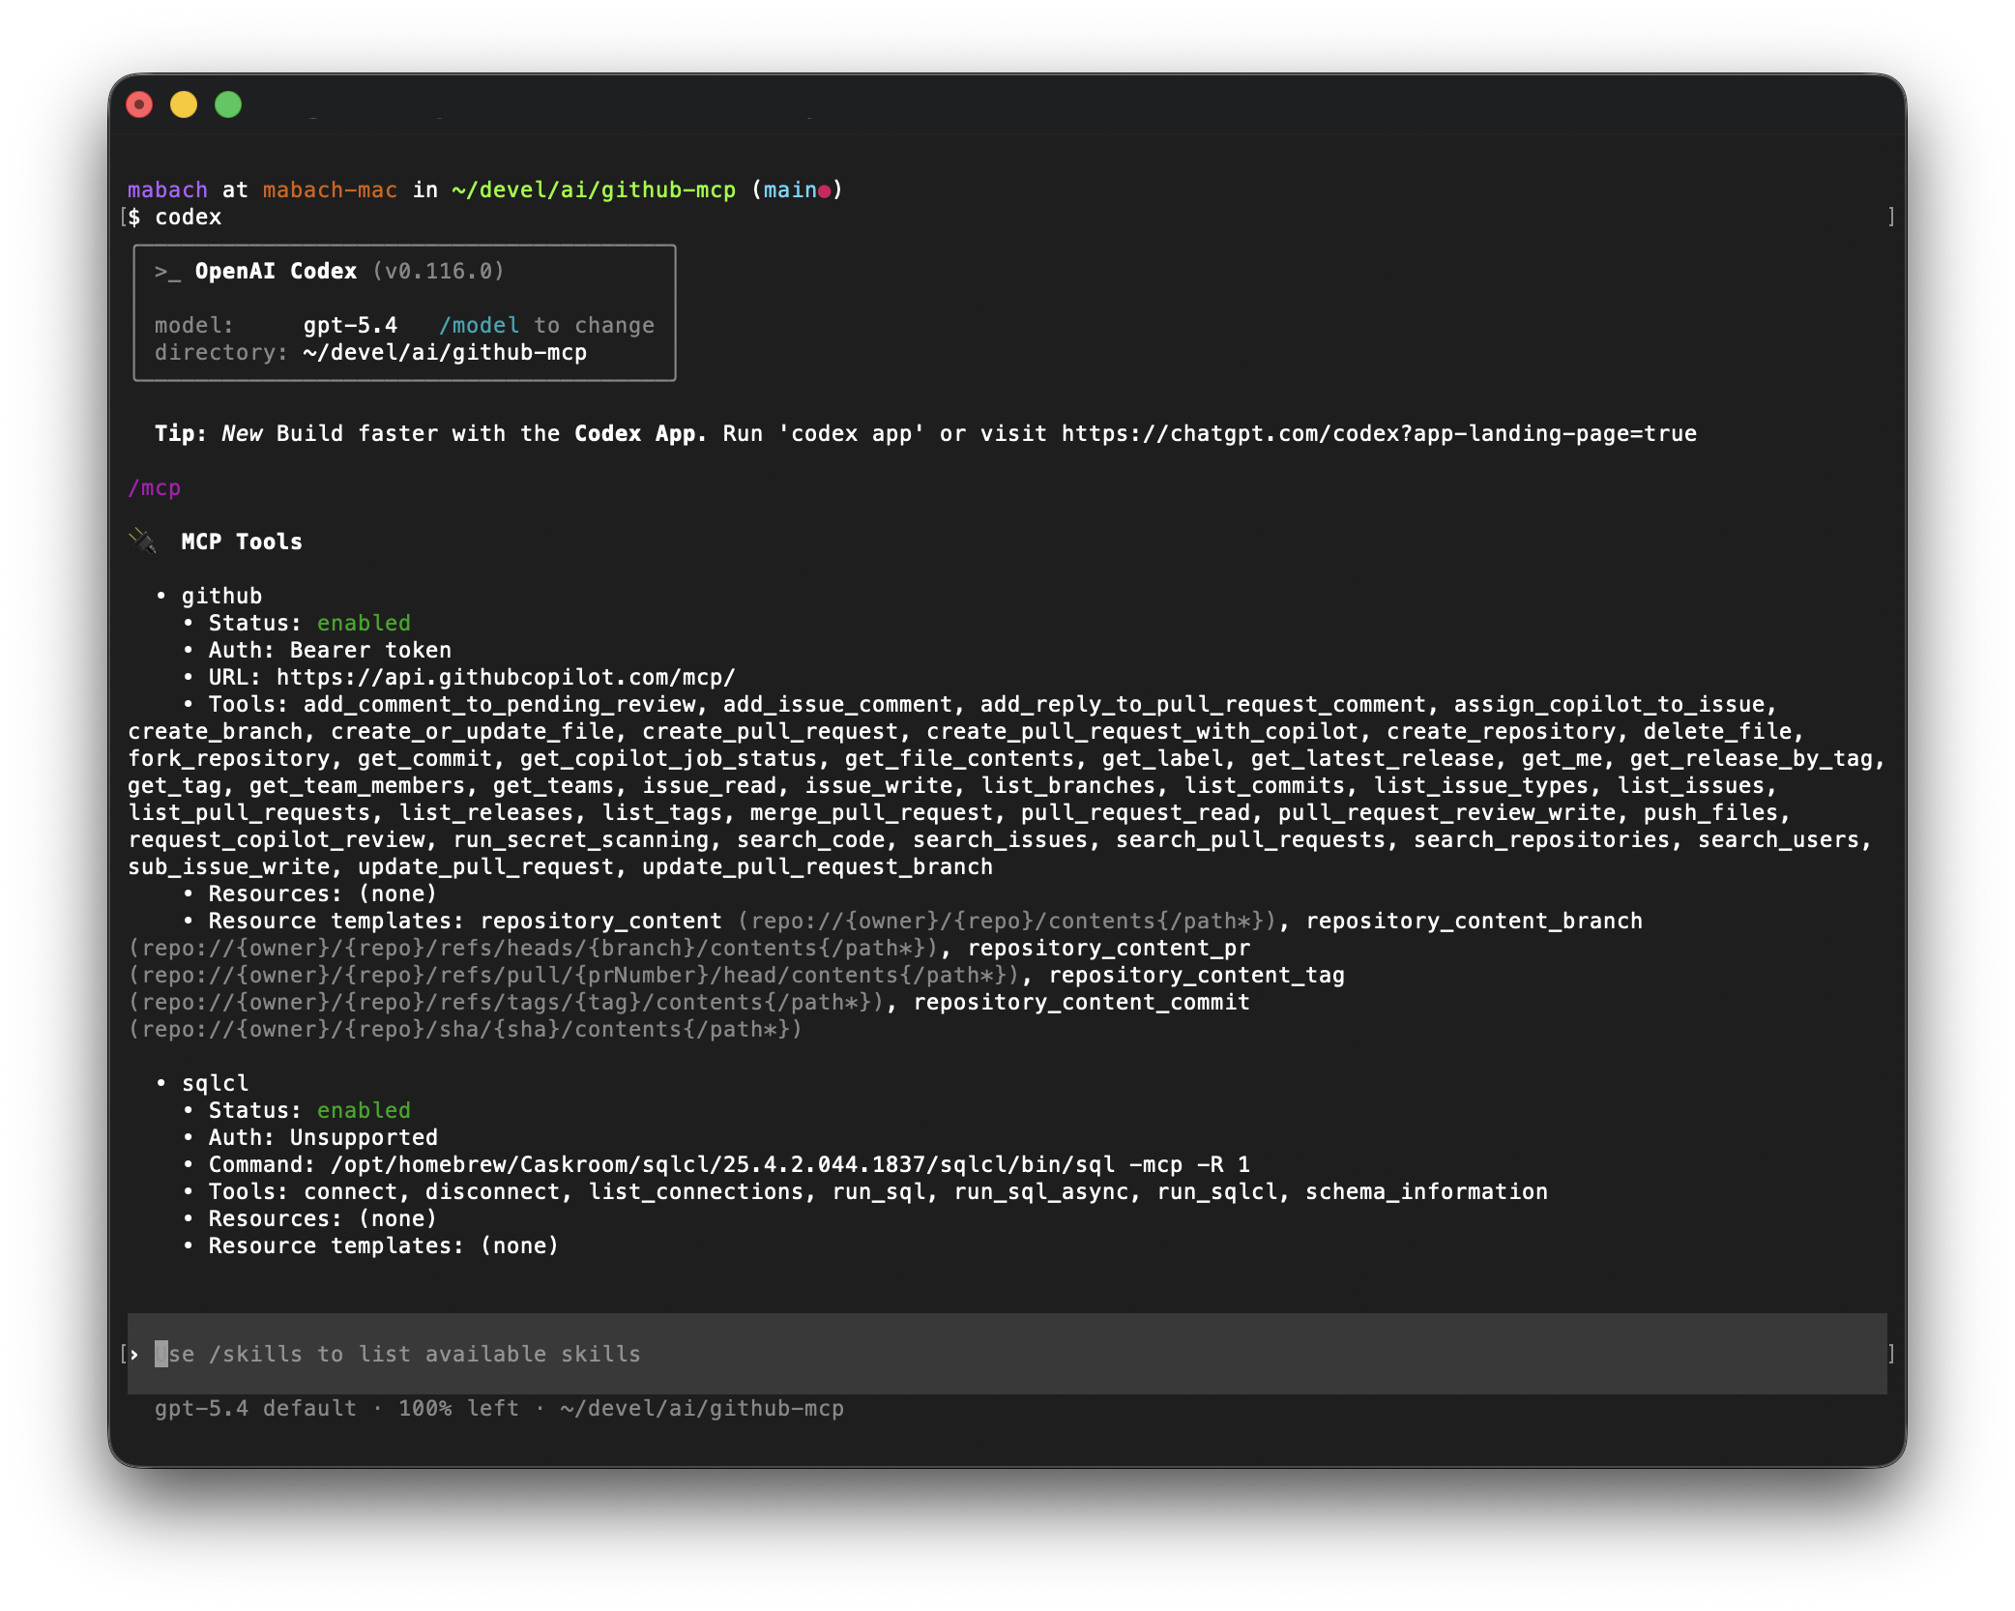Click the green zoom window button
Screen dimensions: 2015x1611
click(x=228, y=104)
